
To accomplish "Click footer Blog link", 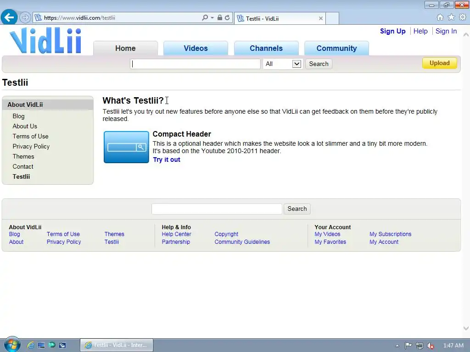I will pyautogui.click(x=14, y=234).
